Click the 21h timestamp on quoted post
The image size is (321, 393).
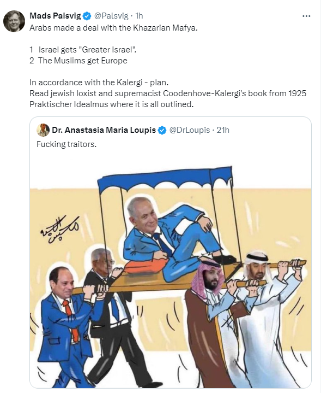223,130
